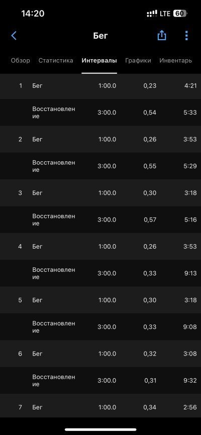Tap the Бег title in header
201x435 pixels.
pyautogui.click(x=100, y=36)
